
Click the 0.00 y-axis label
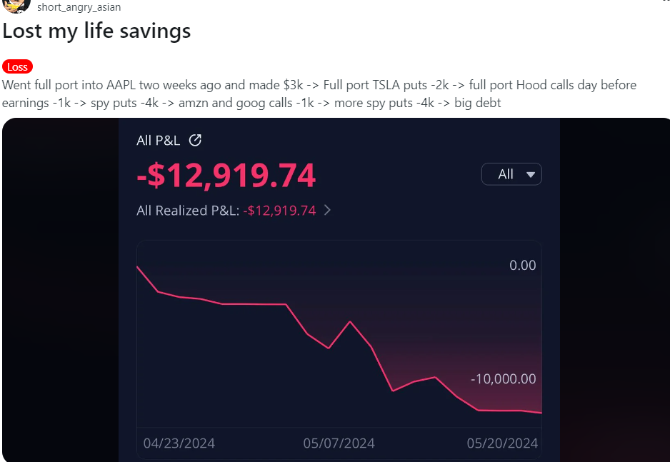point(522,266)
